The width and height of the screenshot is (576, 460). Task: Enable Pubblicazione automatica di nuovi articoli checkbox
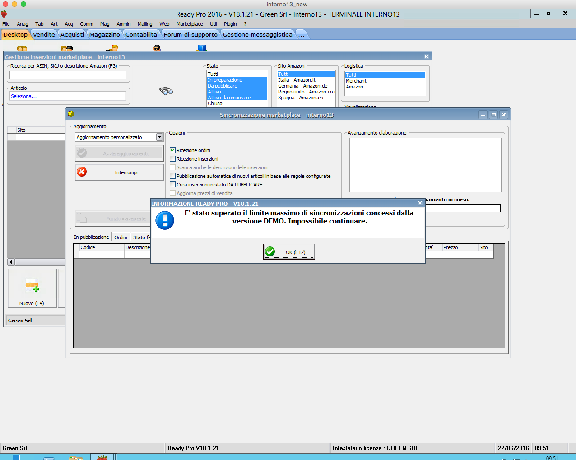pyautogui.click(x=172, y=176)
